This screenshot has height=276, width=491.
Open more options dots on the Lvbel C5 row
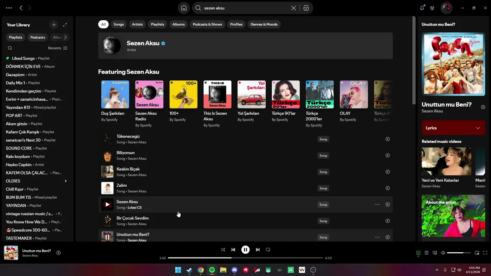[x=377, y=204]
